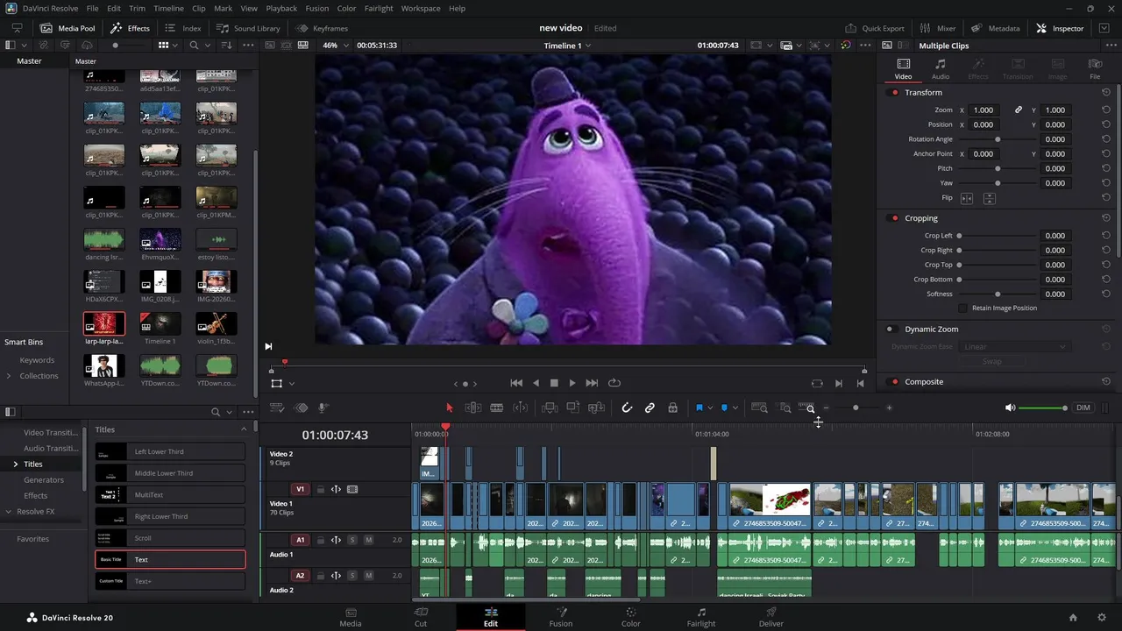Reset the Transform section
This screenshot has height=631, width=1122.
pyautogui.click(x=1106, y=92)
